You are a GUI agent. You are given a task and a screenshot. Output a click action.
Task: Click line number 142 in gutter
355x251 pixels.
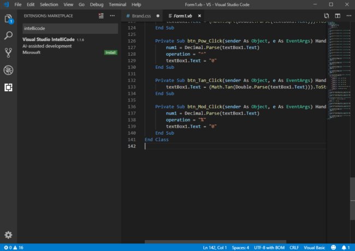click(x=132, y=146)
